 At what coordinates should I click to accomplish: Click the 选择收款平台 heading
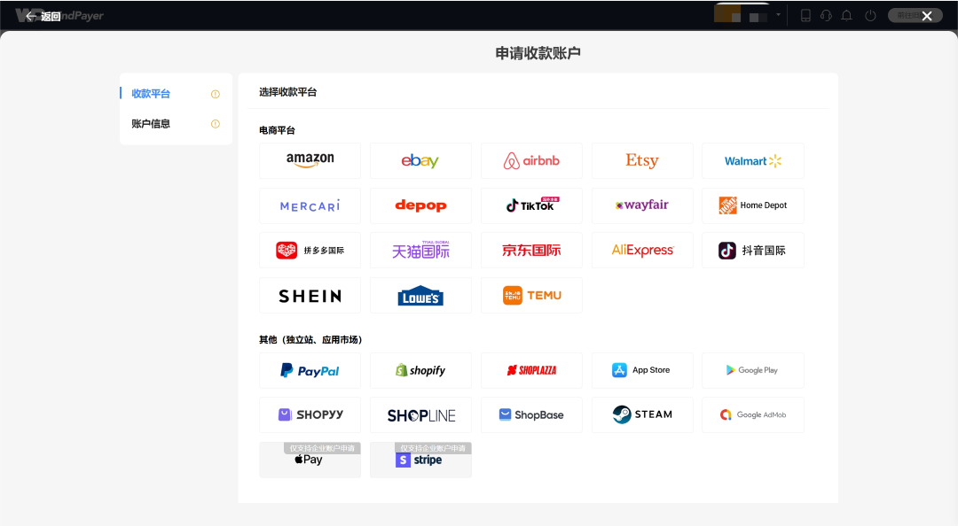click(x=287, y=92)
